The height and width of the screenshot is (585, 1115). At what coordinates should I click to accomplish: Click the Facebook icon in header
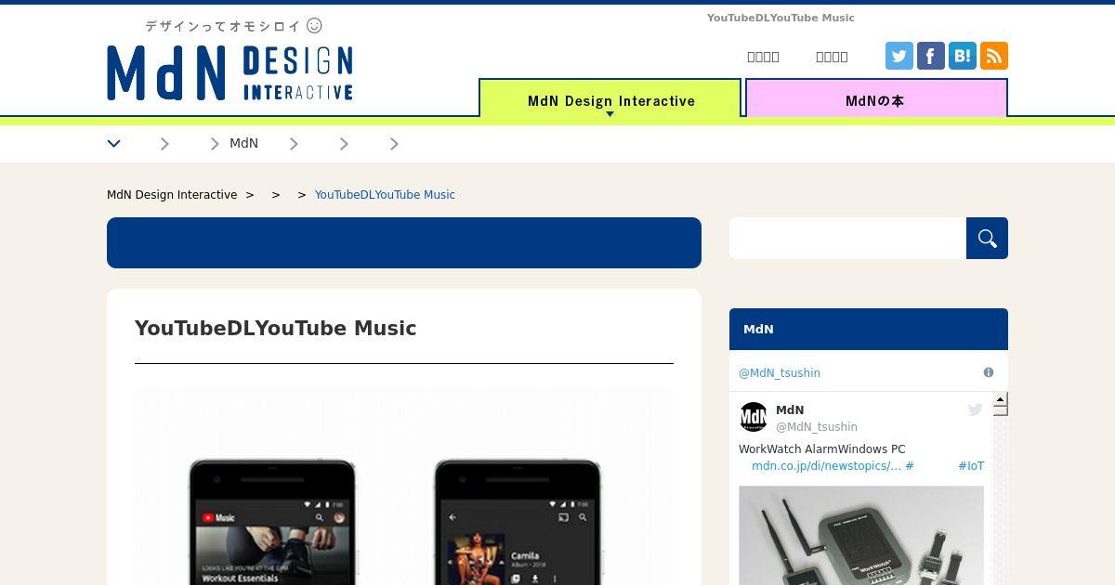[931, 56]
